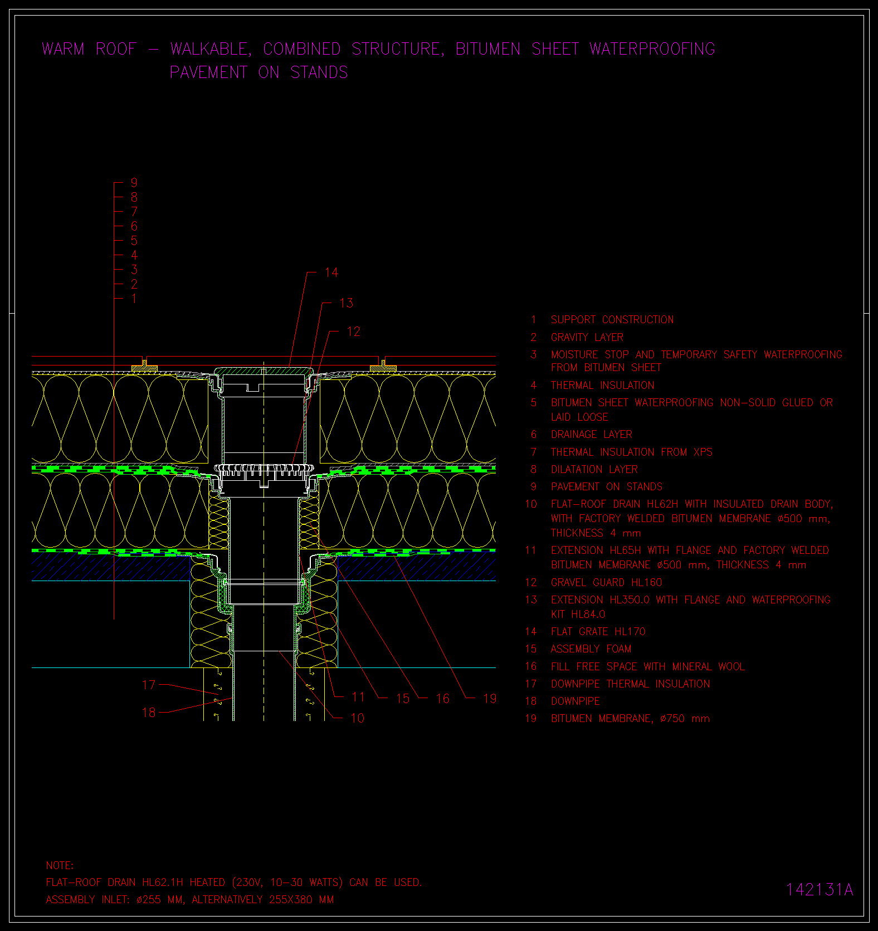
Task: Select legend text 'FLAT-ROOF DRAIN HL62H WITH INSULATED DRAIN BODY'
Action: [691, 504]
